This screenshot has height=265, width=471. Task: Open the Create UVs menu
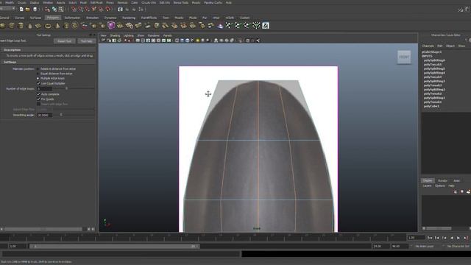[149, 2]
